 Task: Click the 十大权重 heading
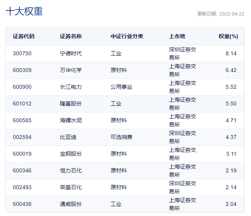coord(24,11)
